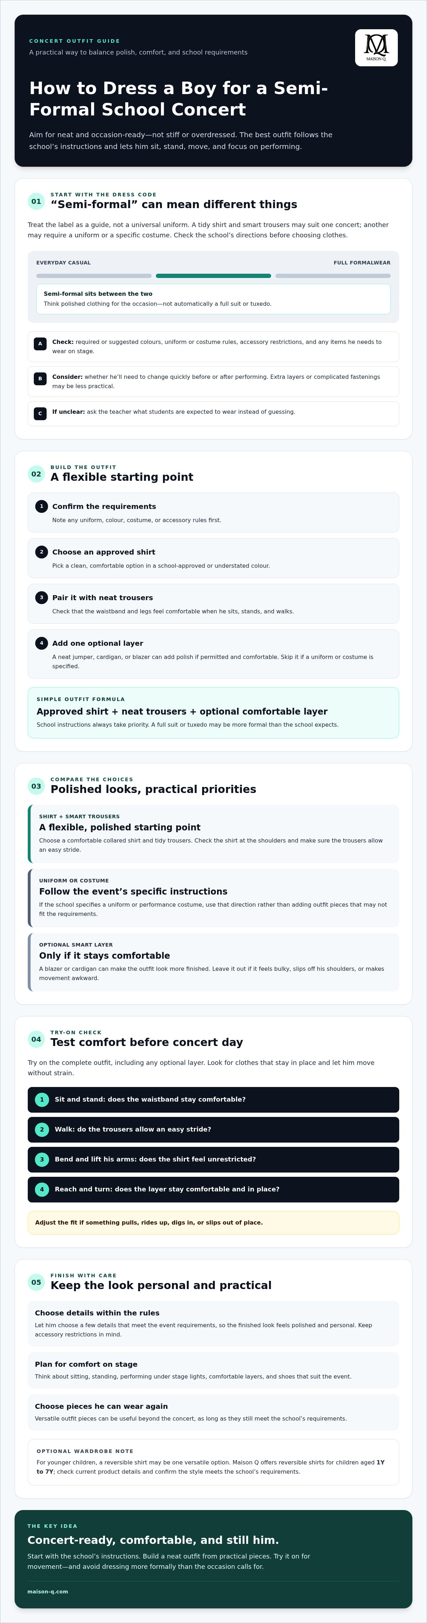Select the Sit and stand checklist row
The image size is (427, 1623).
213,1099
